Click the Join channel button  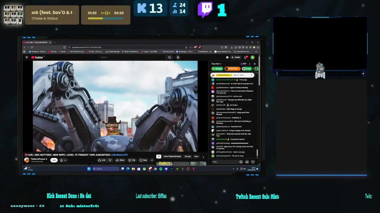[x=54, y=160]
